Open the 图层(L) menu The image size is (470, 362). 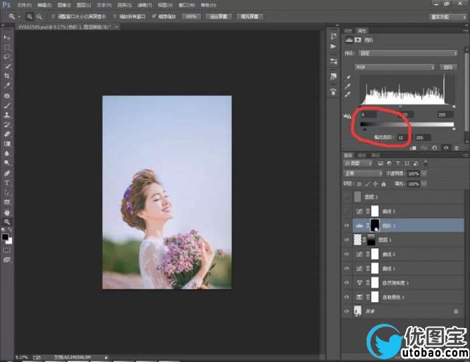click(83, 5)
